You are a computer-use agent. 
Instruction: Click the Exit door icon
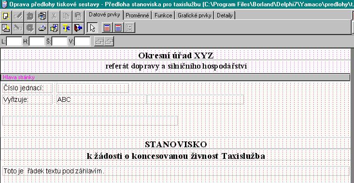(x=78, y=28)
